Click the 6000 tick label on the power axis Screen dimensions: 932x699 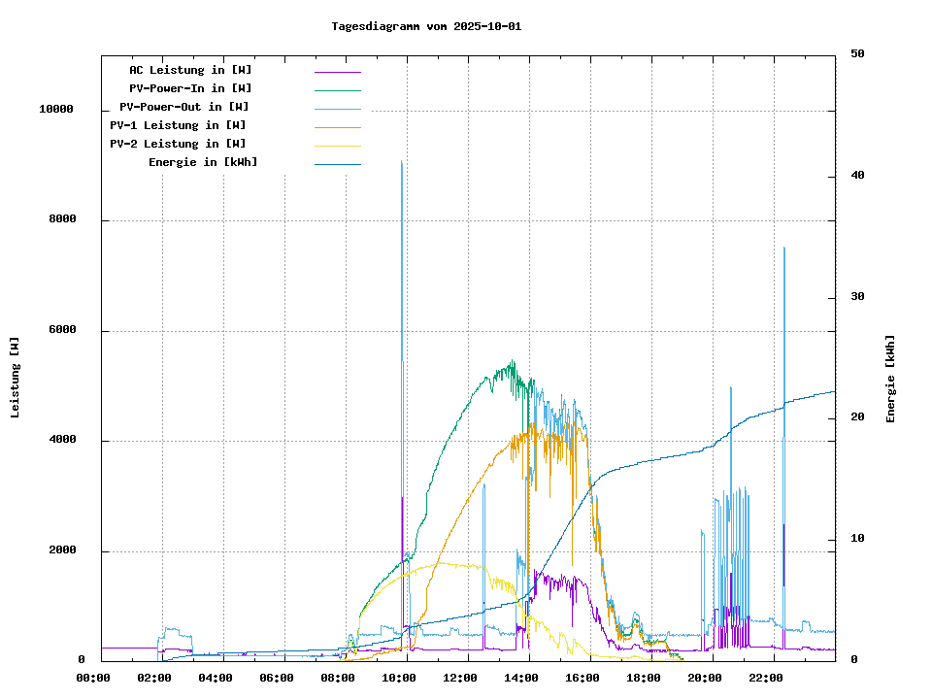click(x=62, y=330)
